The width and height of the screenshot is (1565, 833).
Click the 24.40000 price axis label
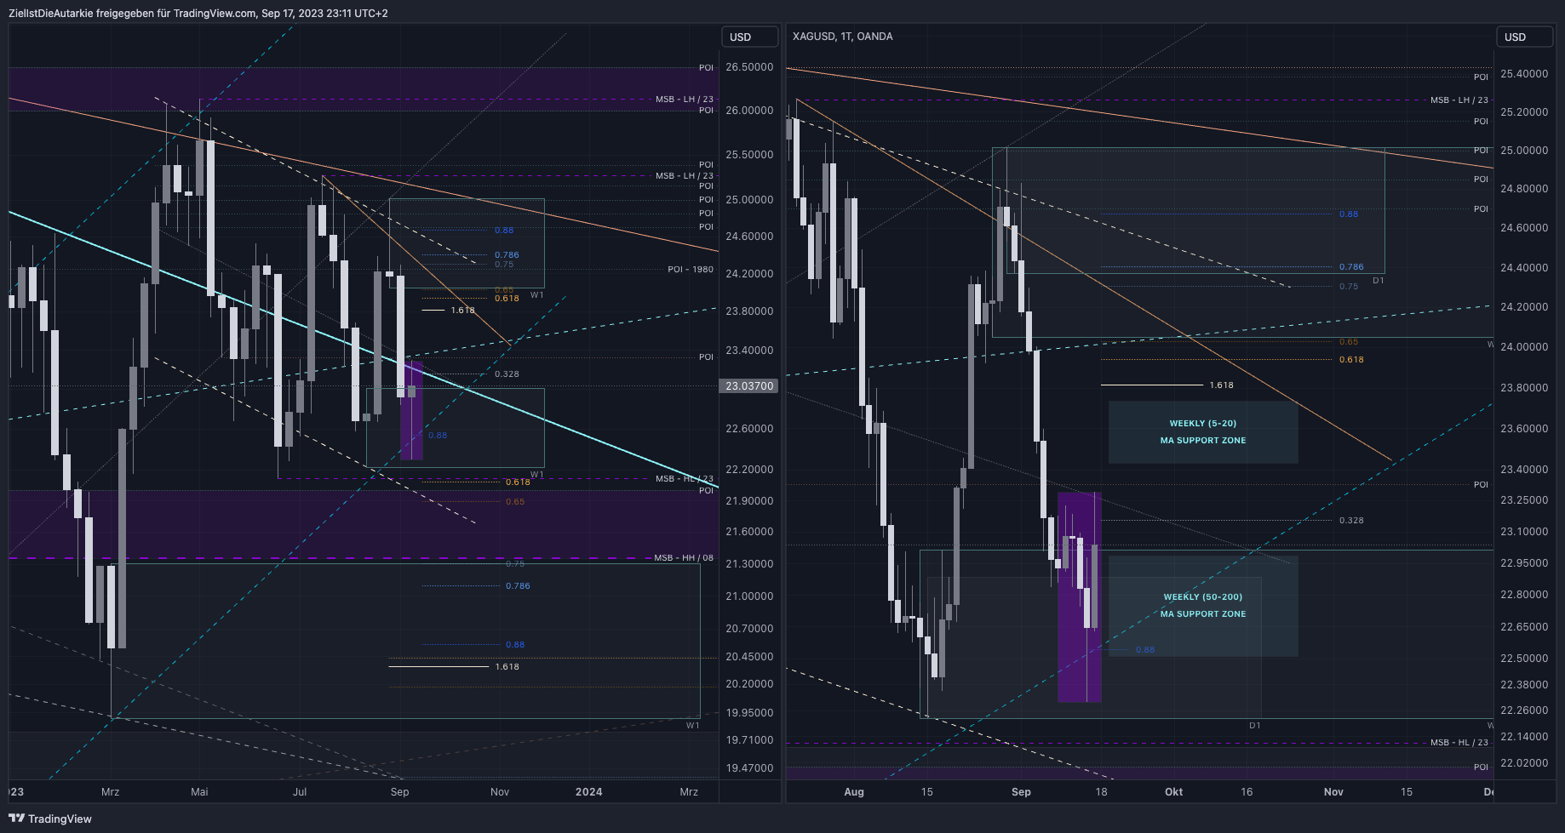[1524, 268]
